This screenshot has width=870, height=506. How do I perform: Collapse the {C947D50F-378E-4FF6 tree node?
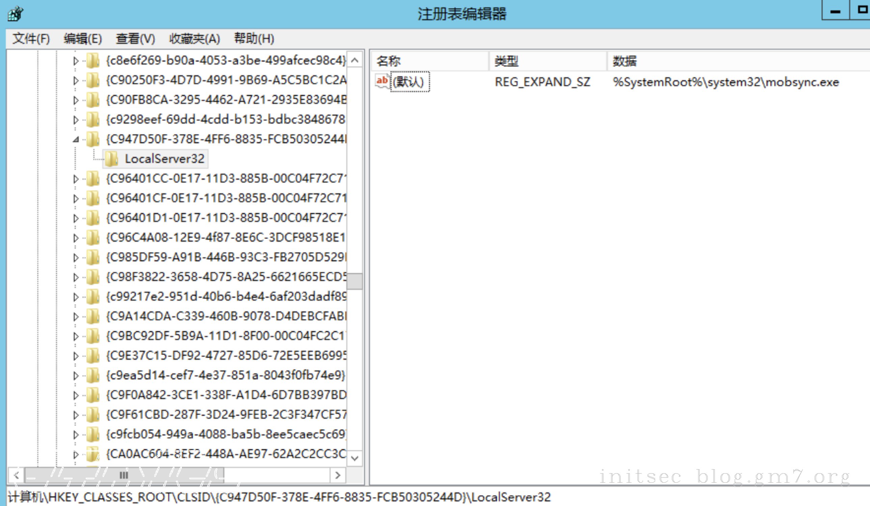tap(76, 139)
